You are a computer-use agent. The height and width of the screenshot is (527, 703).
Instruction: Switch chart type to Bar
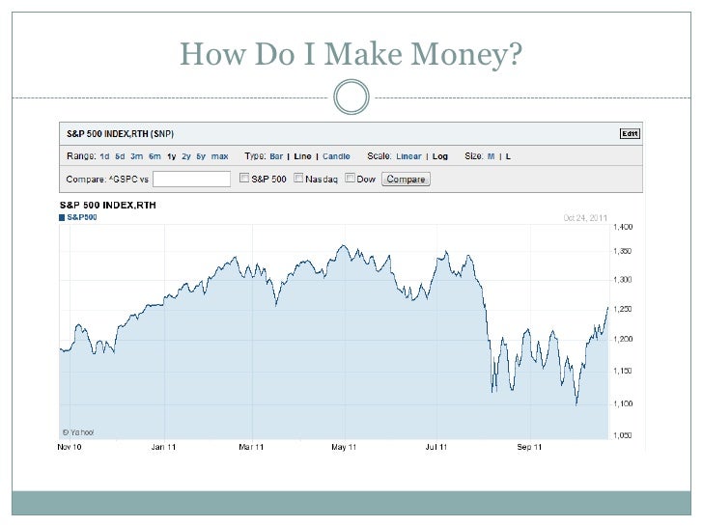coord(276,156)
